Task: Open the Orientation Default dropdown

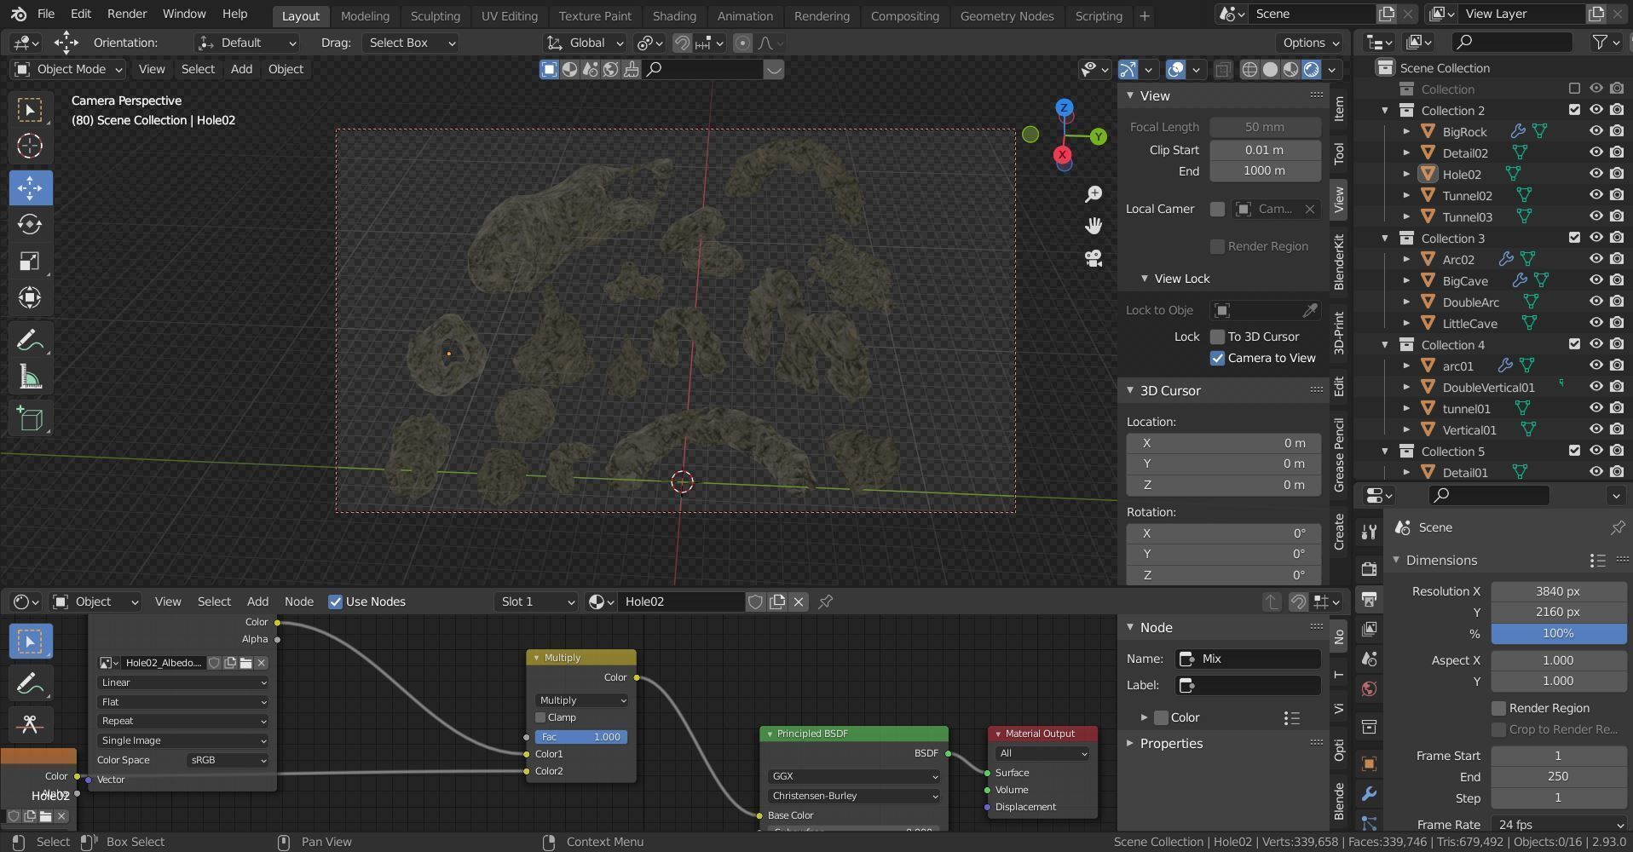Action: (247, 43)
